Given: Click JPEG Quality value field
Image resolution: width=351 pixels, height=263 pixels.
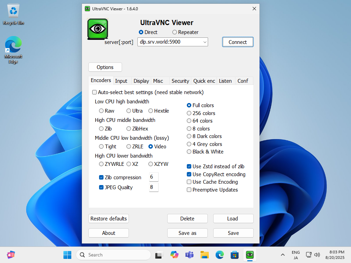Looking at the screenshot, I should coord(154,187).
